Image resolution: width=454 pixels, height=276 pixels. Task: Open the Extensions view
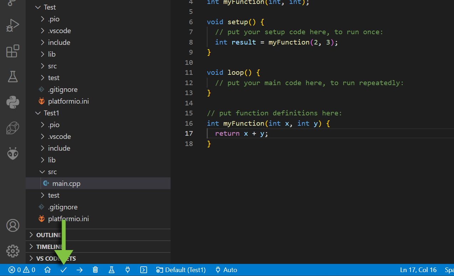(12, 51)
